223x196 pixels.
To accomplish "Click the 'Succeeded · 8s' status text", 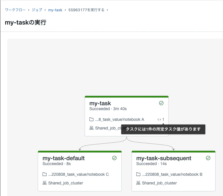I will [57, 164].
